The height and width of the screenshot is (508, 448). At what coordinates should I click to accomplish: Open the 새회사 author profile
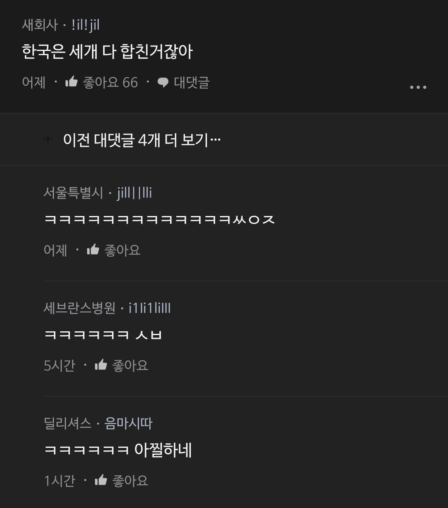(x=41, y=26)
